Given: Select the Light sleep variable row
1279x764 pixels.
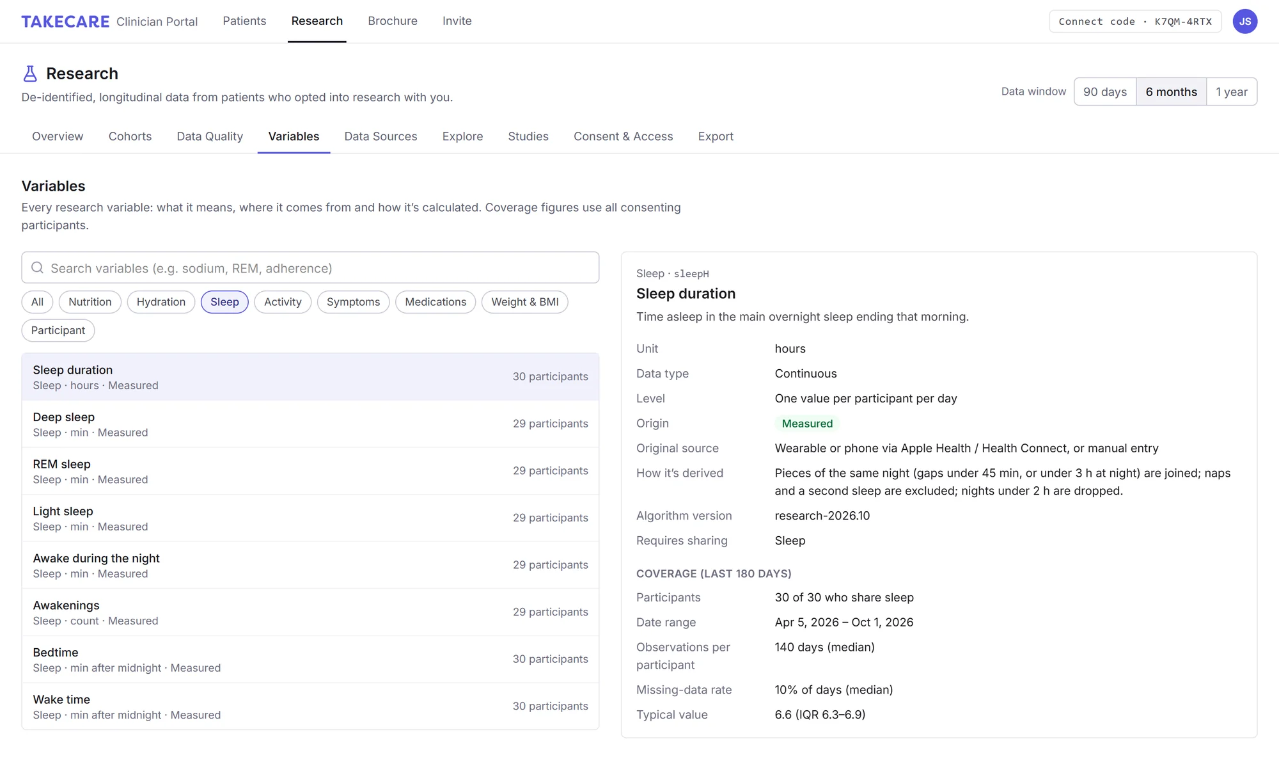Looking at the screenshot, I should point(310,518).
